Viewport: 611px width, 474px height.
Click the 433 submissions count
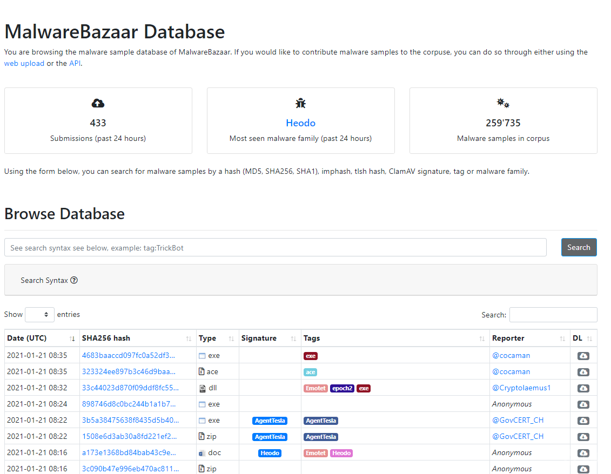(x=98, y=123)
